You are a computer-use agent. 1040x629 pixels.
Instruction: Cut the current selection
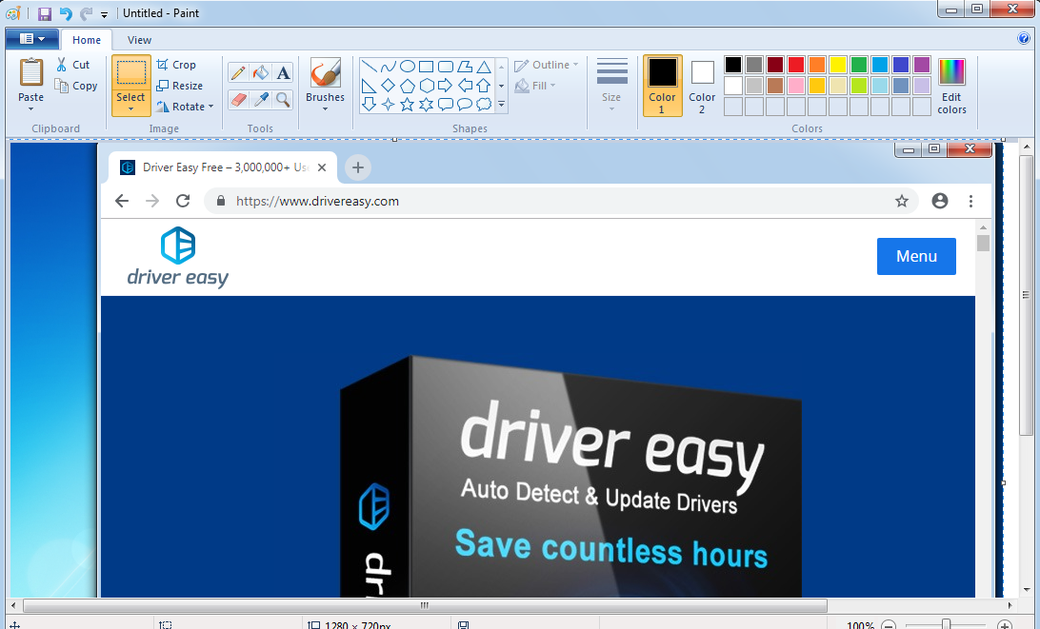pyautogui.click(x=73, y=65)
